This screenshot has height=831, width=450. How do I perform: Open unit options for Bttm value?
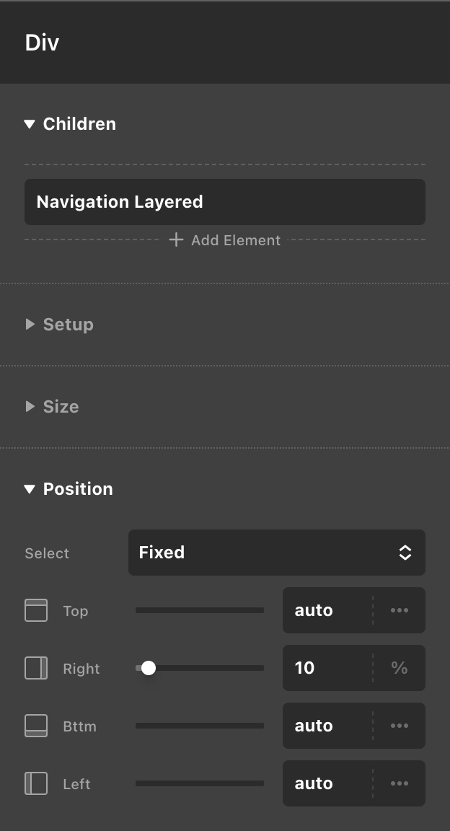(399, 726)
